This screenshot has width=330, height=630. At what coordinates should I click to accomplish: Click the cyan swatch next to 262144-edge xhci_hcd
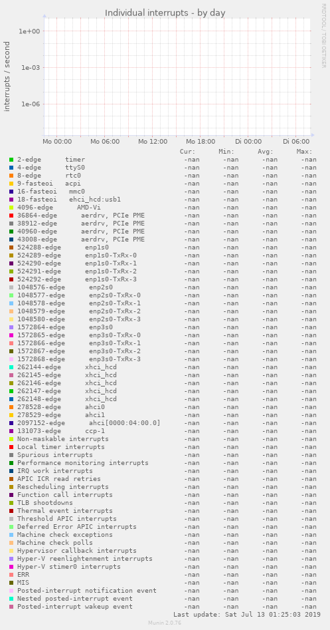11,367
